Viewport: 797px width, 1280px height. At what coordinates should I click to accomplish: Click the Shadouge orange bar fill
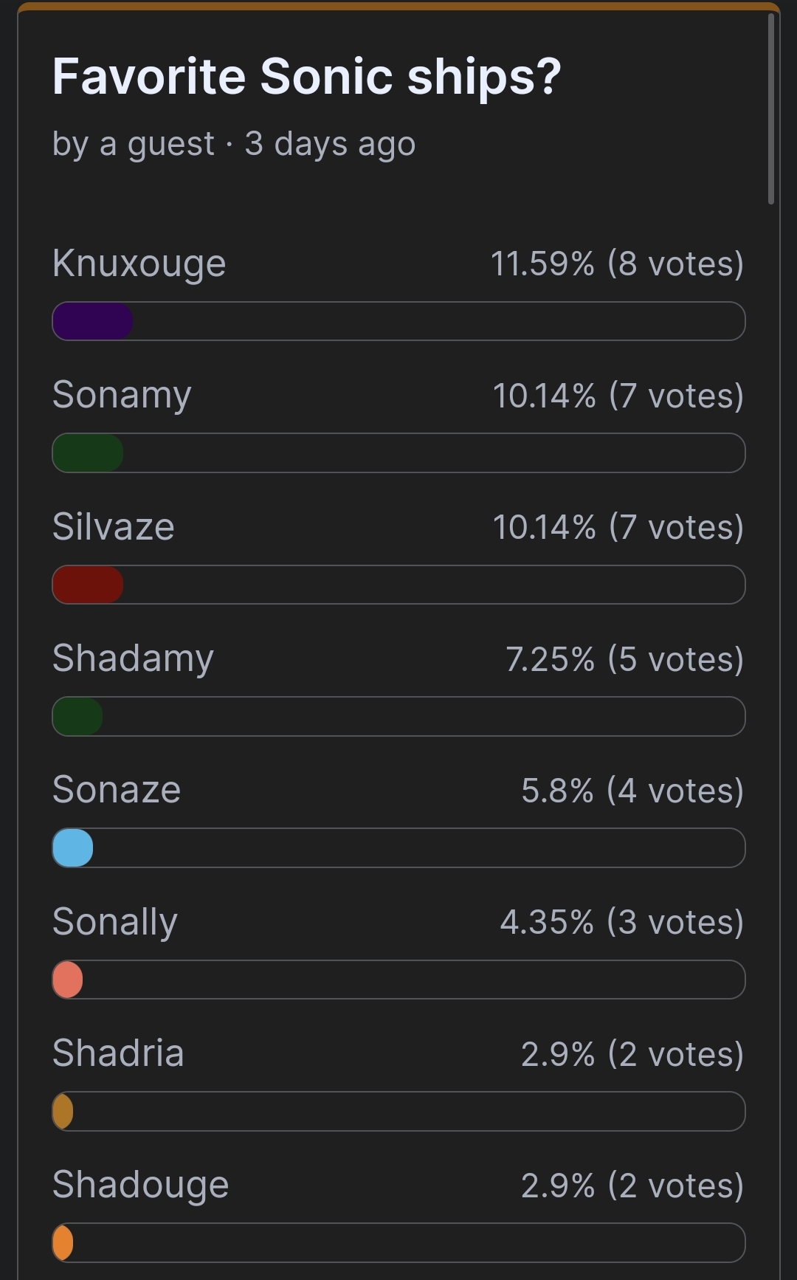63,1242
